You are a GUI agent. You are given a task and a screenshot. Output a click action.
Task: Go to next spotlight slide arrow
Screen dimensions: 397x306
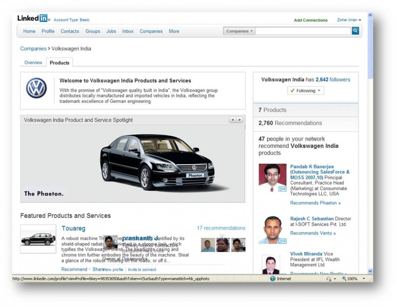[x=240, y=120]
